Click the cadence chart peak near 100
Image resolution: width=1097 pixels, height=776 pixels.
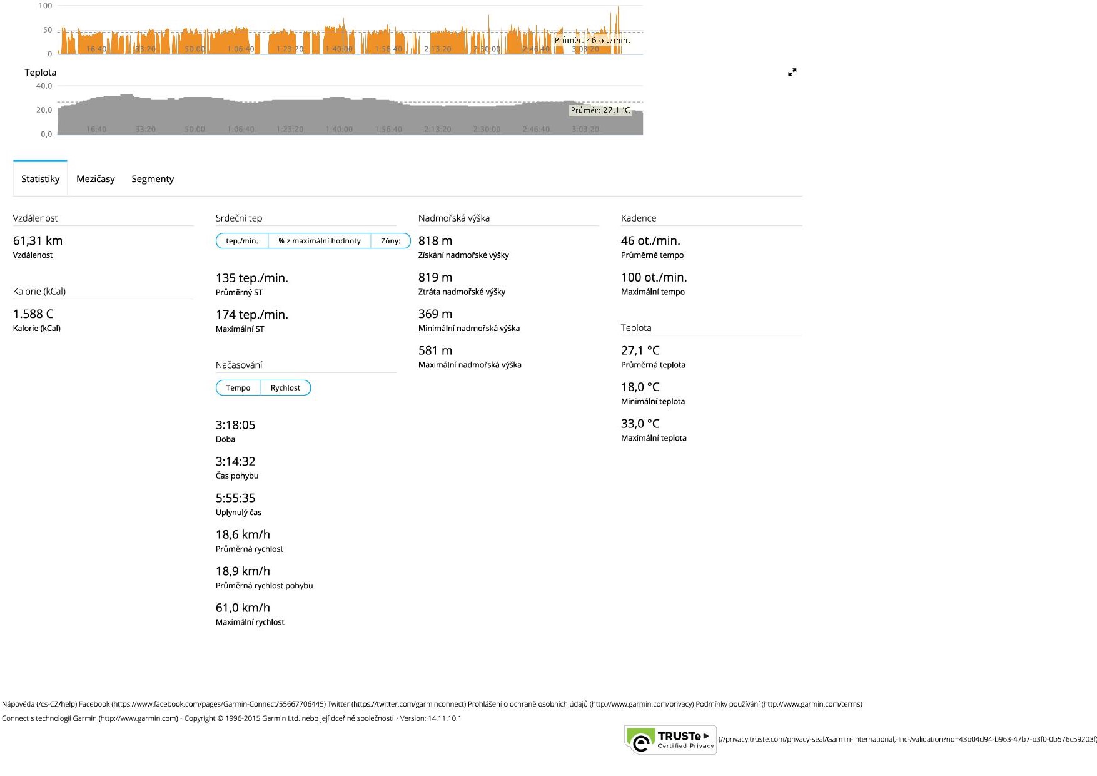tap(618, 9)
